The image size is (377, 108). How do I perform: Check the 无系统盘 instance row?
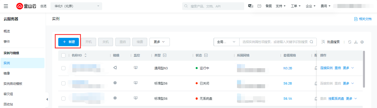click(x=63, y=99)
